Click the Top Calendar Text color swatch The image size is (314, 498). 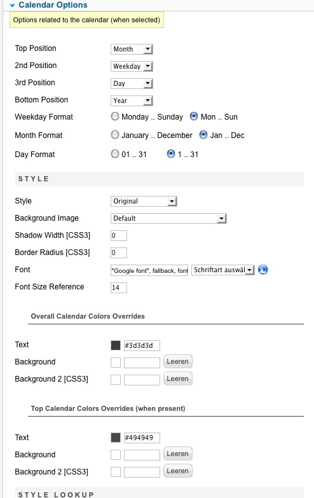[x=116, y=438]
